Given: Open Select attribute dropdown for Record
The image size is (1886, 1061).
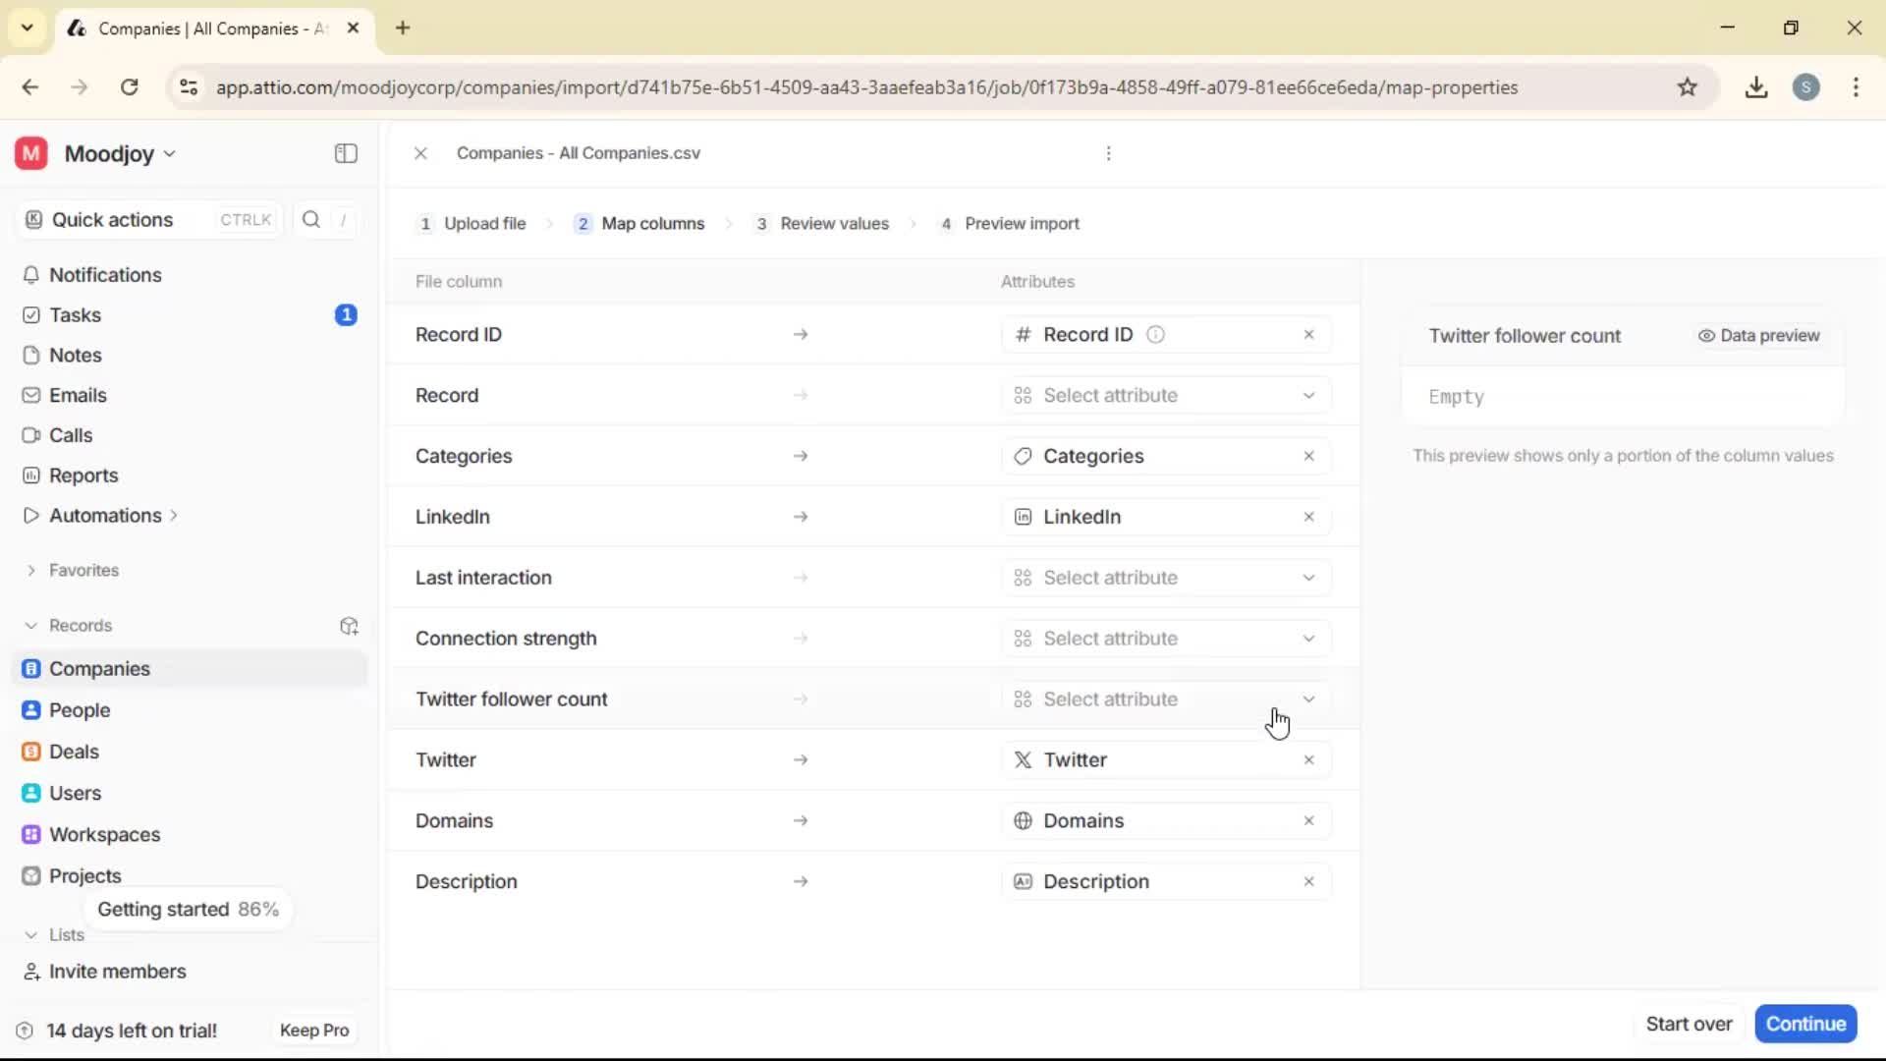Looking at the screenshot, I should 1165,395.
